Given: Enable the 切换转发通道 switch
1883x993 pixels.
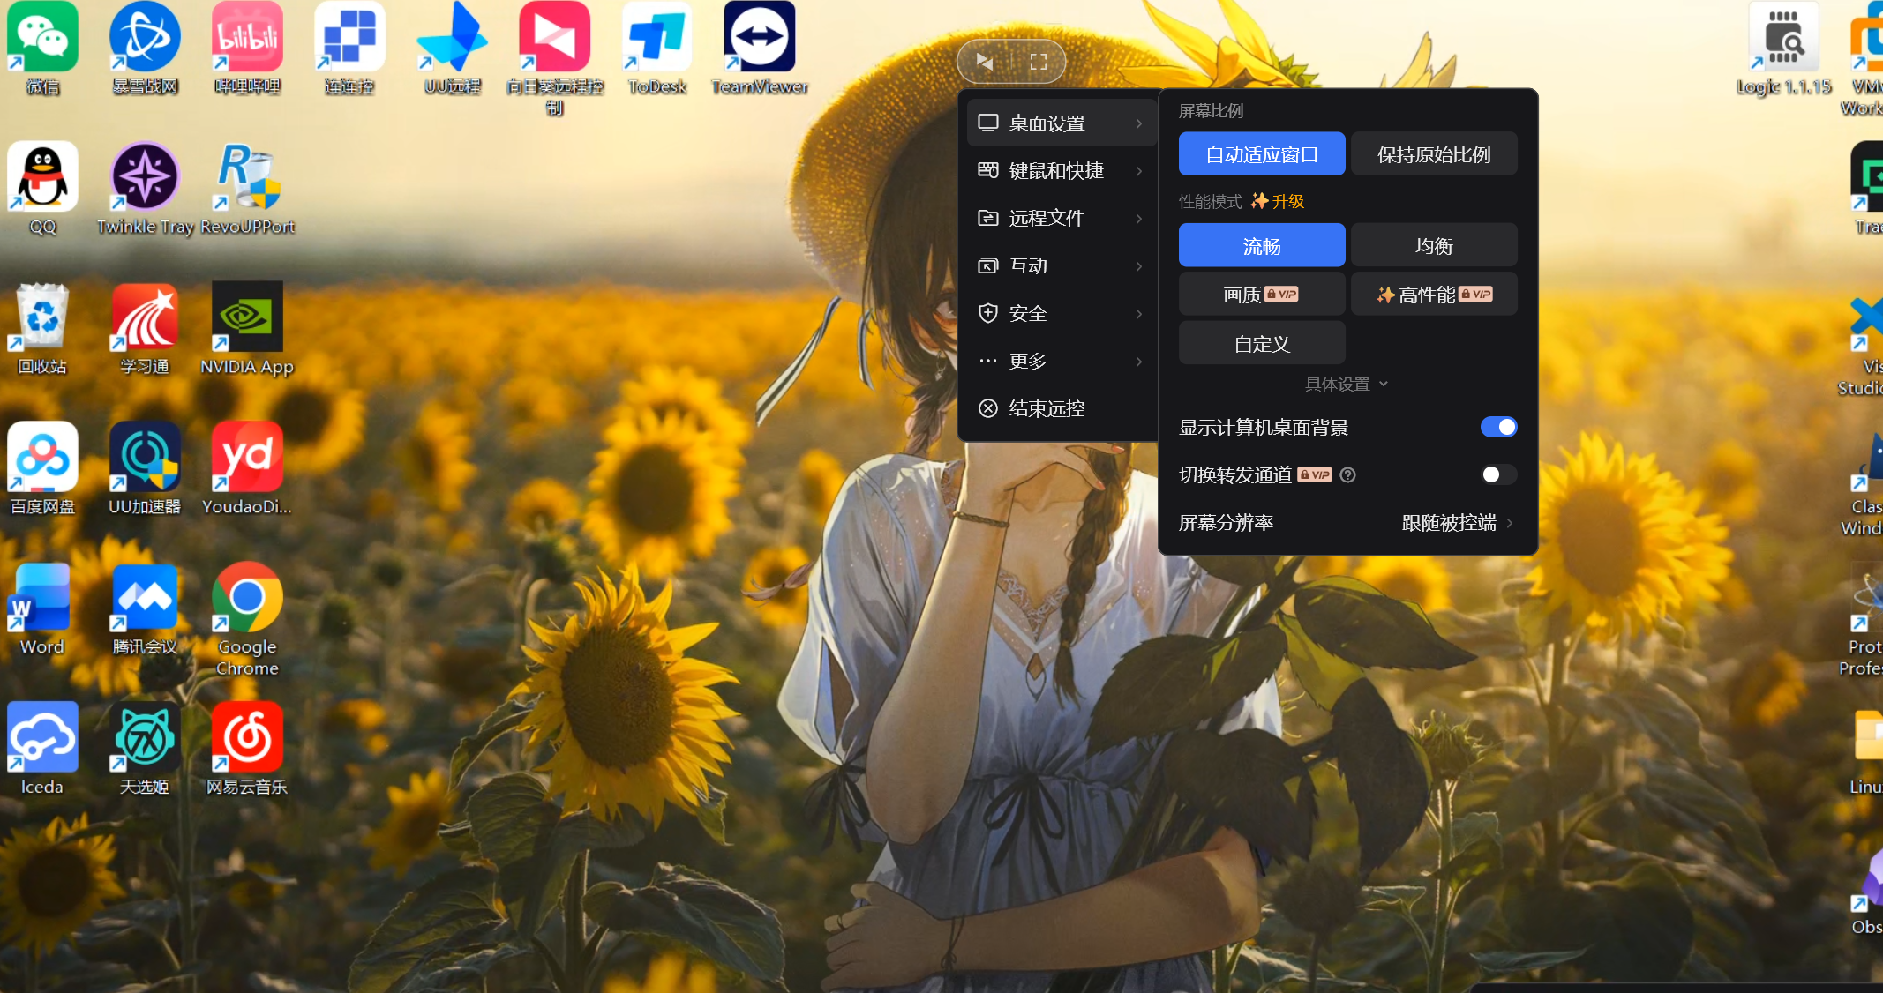Looking at the screenshot, I should tap(1498, 474).
